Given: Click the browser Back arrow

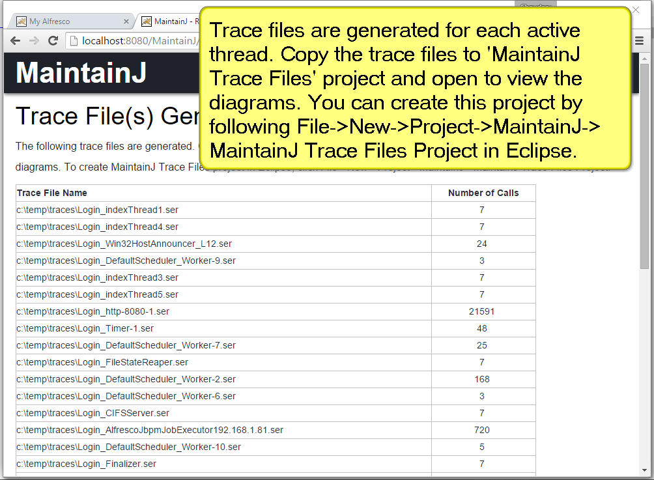Looking at the screenshot, I should [x=15, y=41].
